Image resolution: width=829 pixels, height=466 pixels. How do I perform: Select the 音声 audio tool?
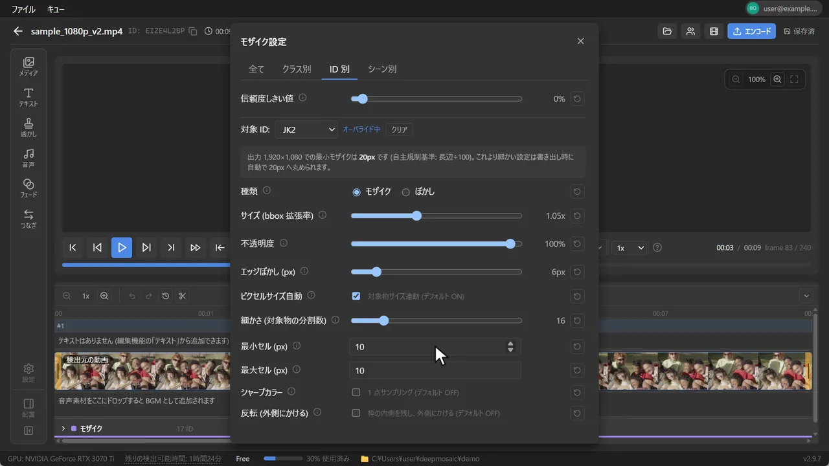[28, 158]
